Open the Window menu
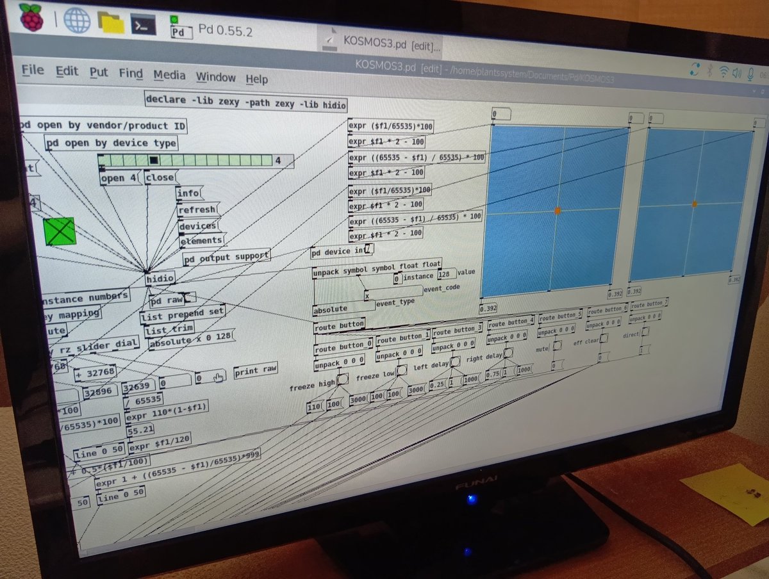The height and width of the screenshot is (579, 769). (216, 77)
